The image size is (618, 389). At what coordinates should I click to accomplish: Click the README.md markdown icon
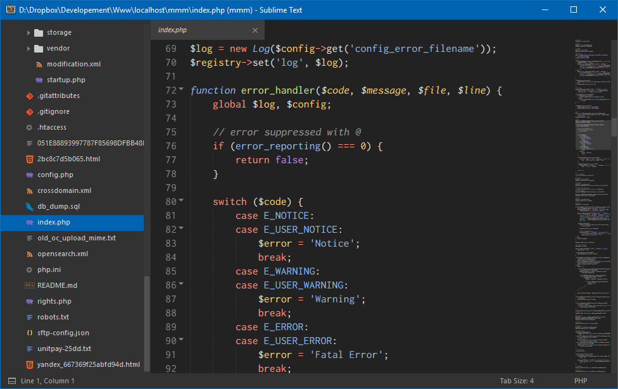(30, 285)
